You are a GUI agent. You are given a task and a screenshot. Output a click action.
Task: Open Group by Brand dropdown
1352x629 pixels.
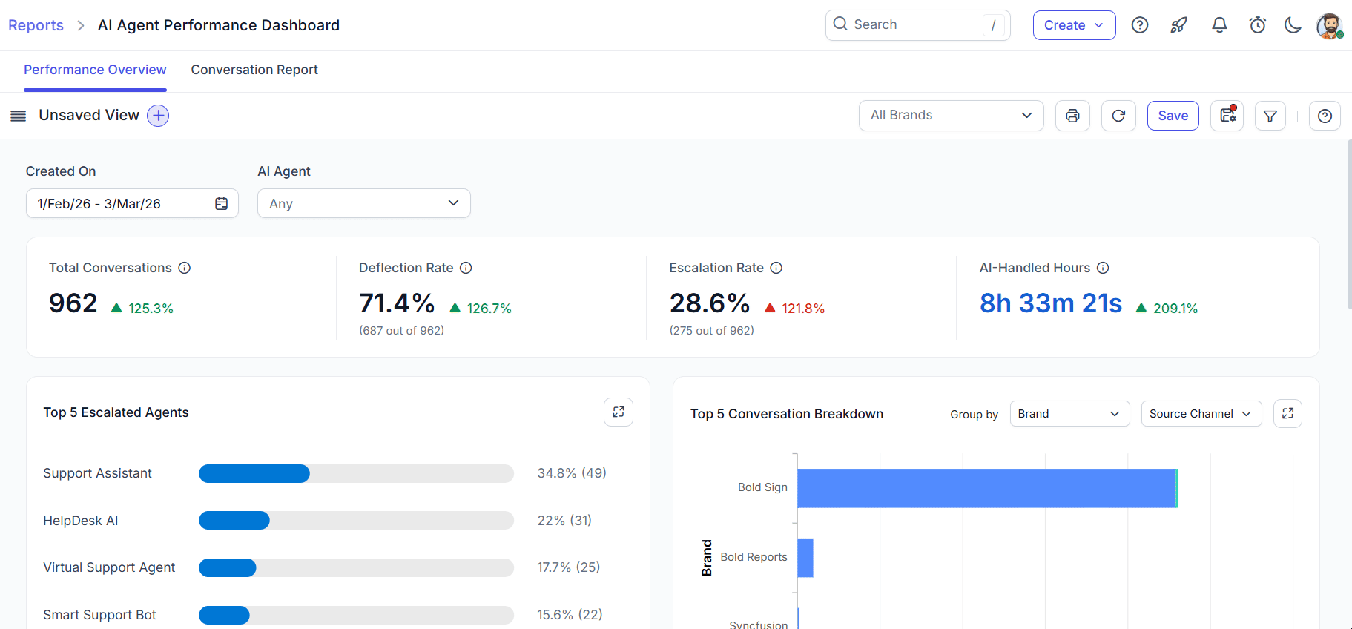click(x=1069, y=414)
